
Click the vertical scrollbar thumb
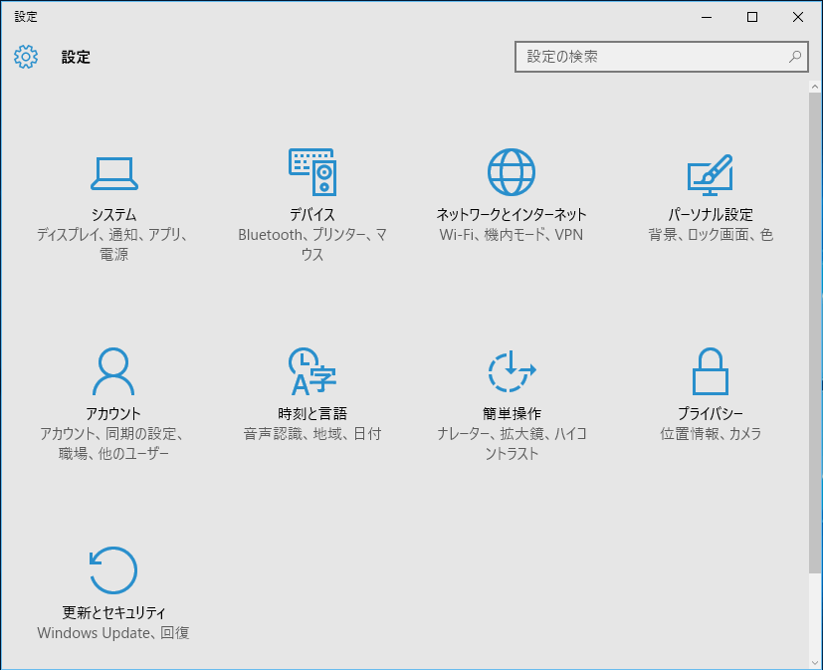[815, 333]
